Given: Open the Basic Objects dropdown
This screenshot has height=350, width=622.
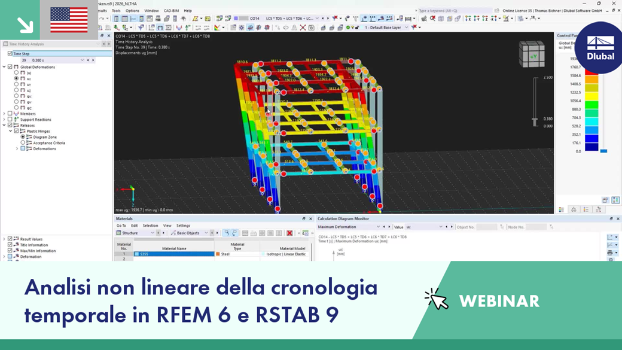Looking at the screenshot, I should [206, 233].
